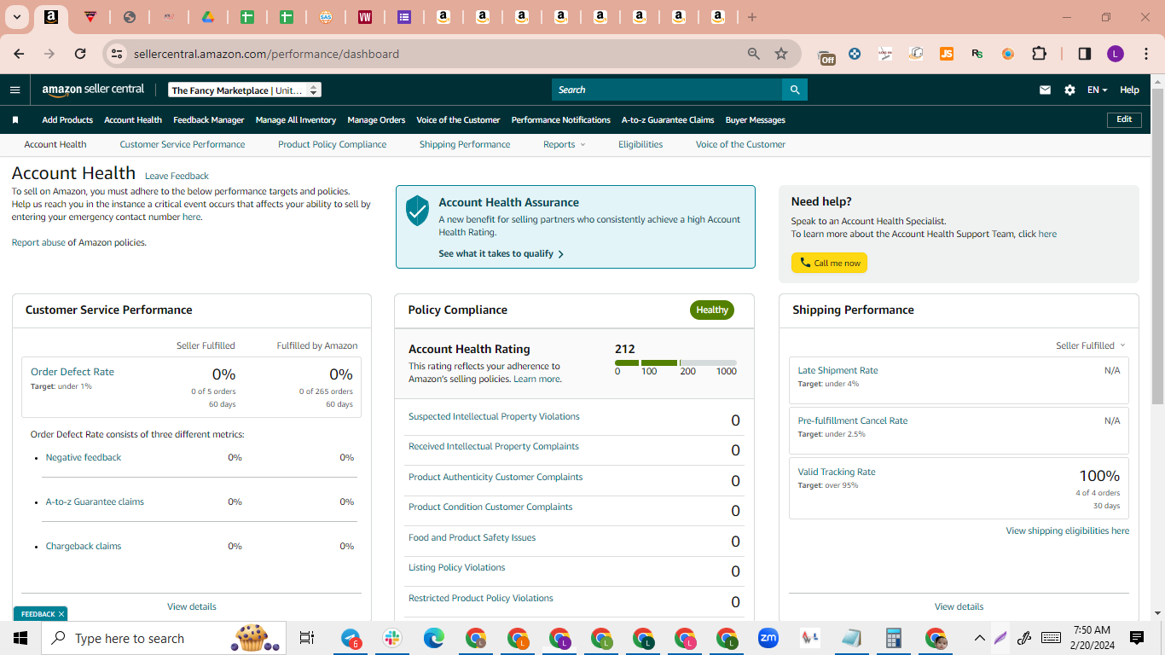Click the search magnifier button
This screenshot has height=655, width=1165.
coord(795,90)
